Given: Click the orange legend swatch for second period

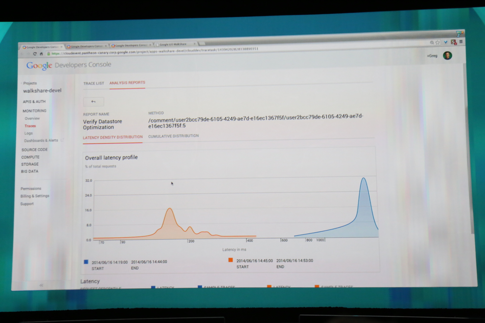Looking at the screenshot, I should 231,260.
